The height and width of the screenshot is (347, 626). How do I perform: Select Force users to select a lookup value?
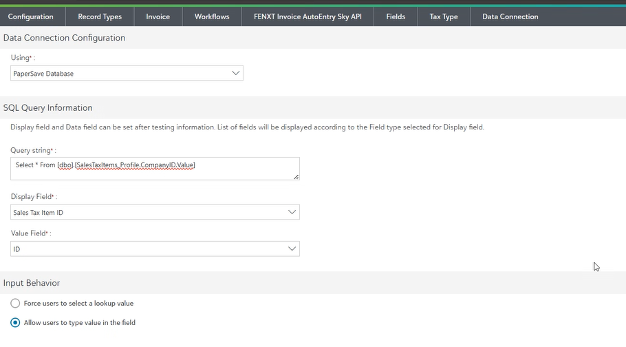point(15,304)
